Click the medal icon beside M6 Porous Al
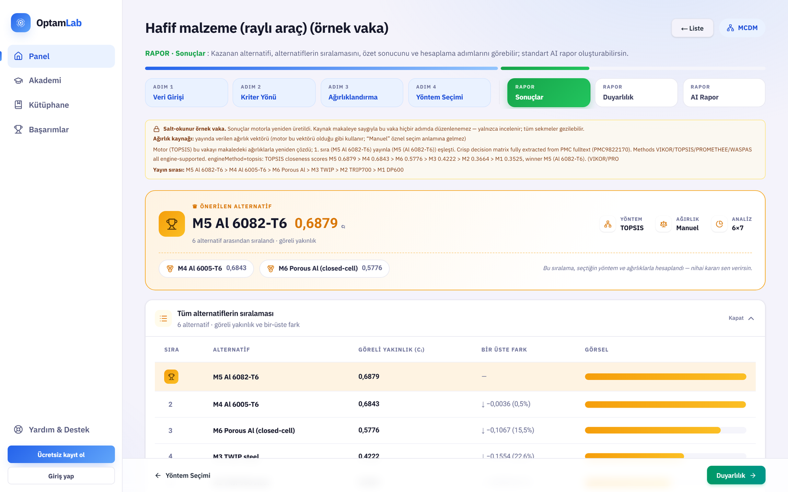 pos(271,269)
